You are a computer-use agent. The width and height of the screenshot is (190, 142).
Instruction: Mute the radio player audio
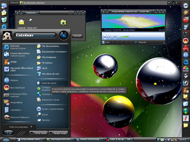coord(115,37)
